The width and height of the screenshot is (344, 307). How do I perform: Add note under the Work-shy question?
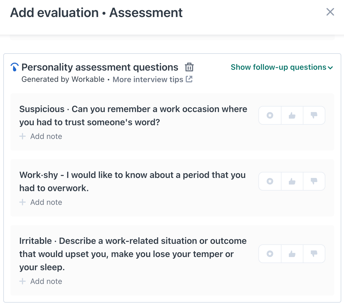point(46,202)
